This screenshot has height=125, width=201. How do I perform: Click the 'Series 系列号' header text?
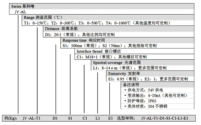click(x=23, y=6)
